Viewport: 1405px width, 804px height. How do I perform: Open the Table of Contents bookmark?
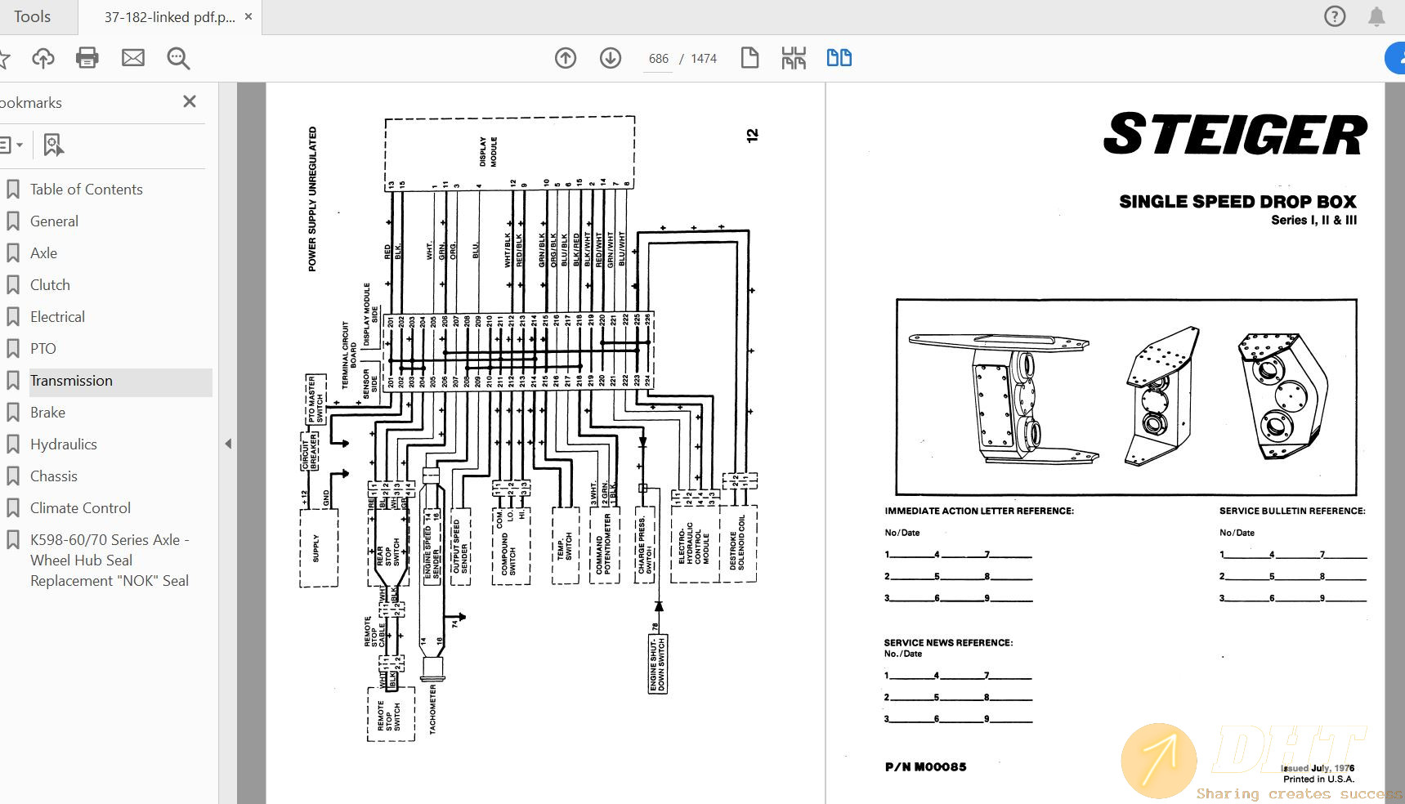(86, 190)
